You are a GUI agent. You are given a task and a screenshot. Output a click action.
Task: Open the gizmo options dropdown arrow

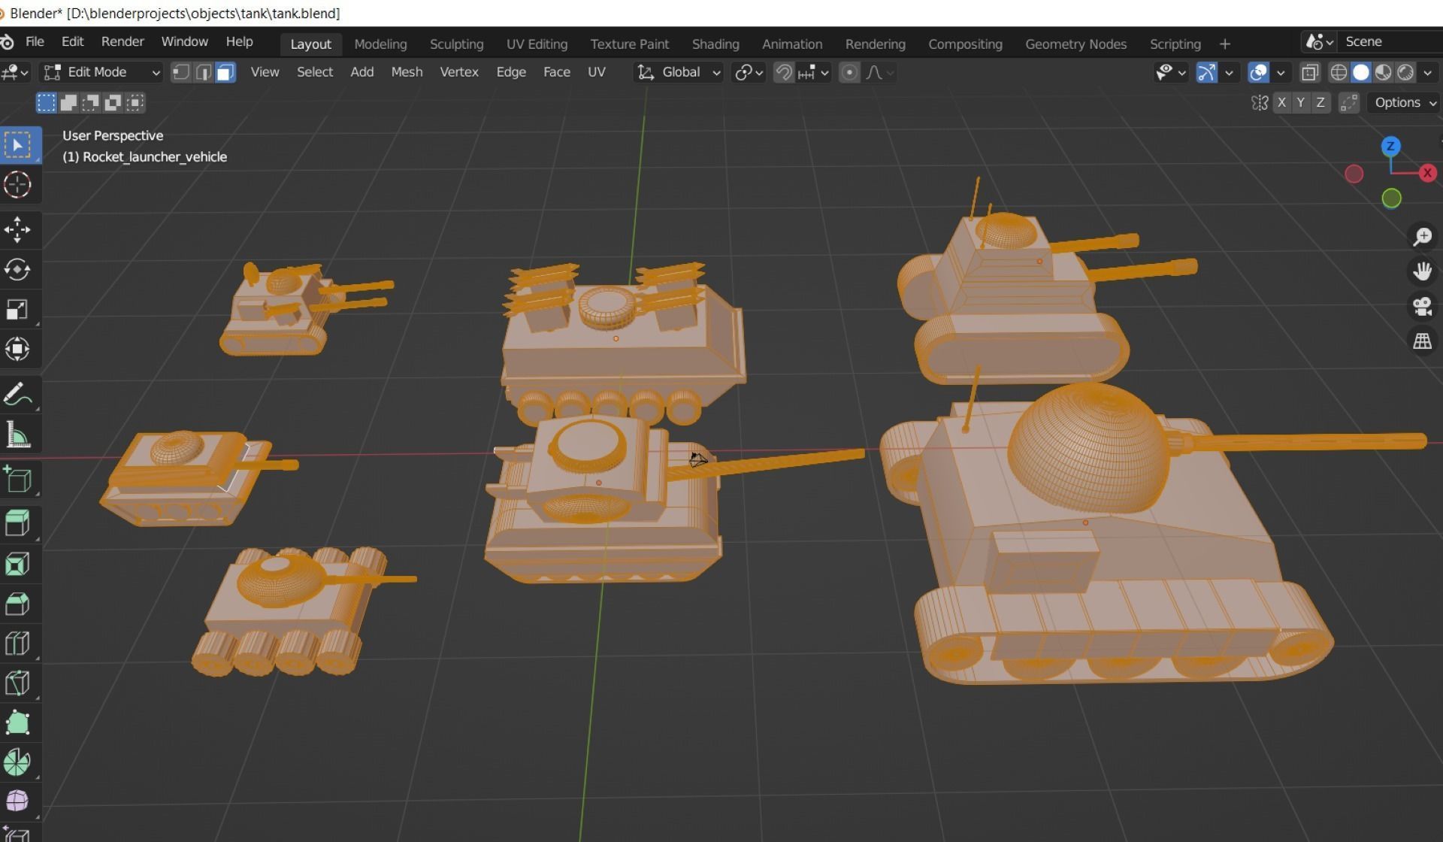tap(1229, 72)
